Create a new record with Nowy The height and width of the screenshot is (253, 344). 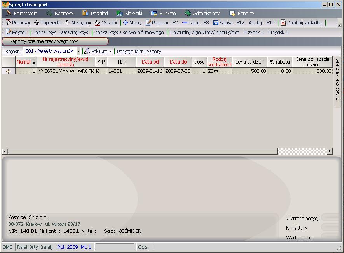[132, 22]
